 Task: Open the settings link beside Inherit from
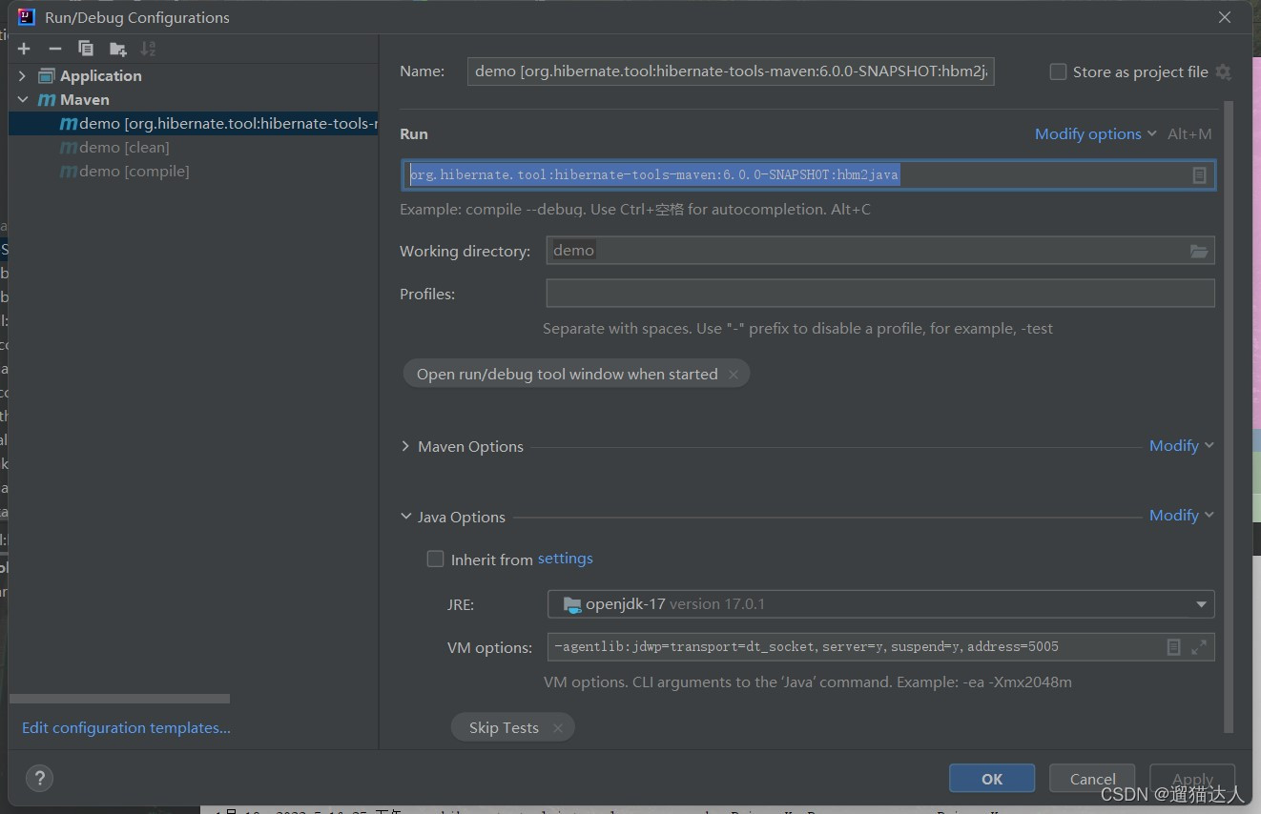[x=566, y=559]
